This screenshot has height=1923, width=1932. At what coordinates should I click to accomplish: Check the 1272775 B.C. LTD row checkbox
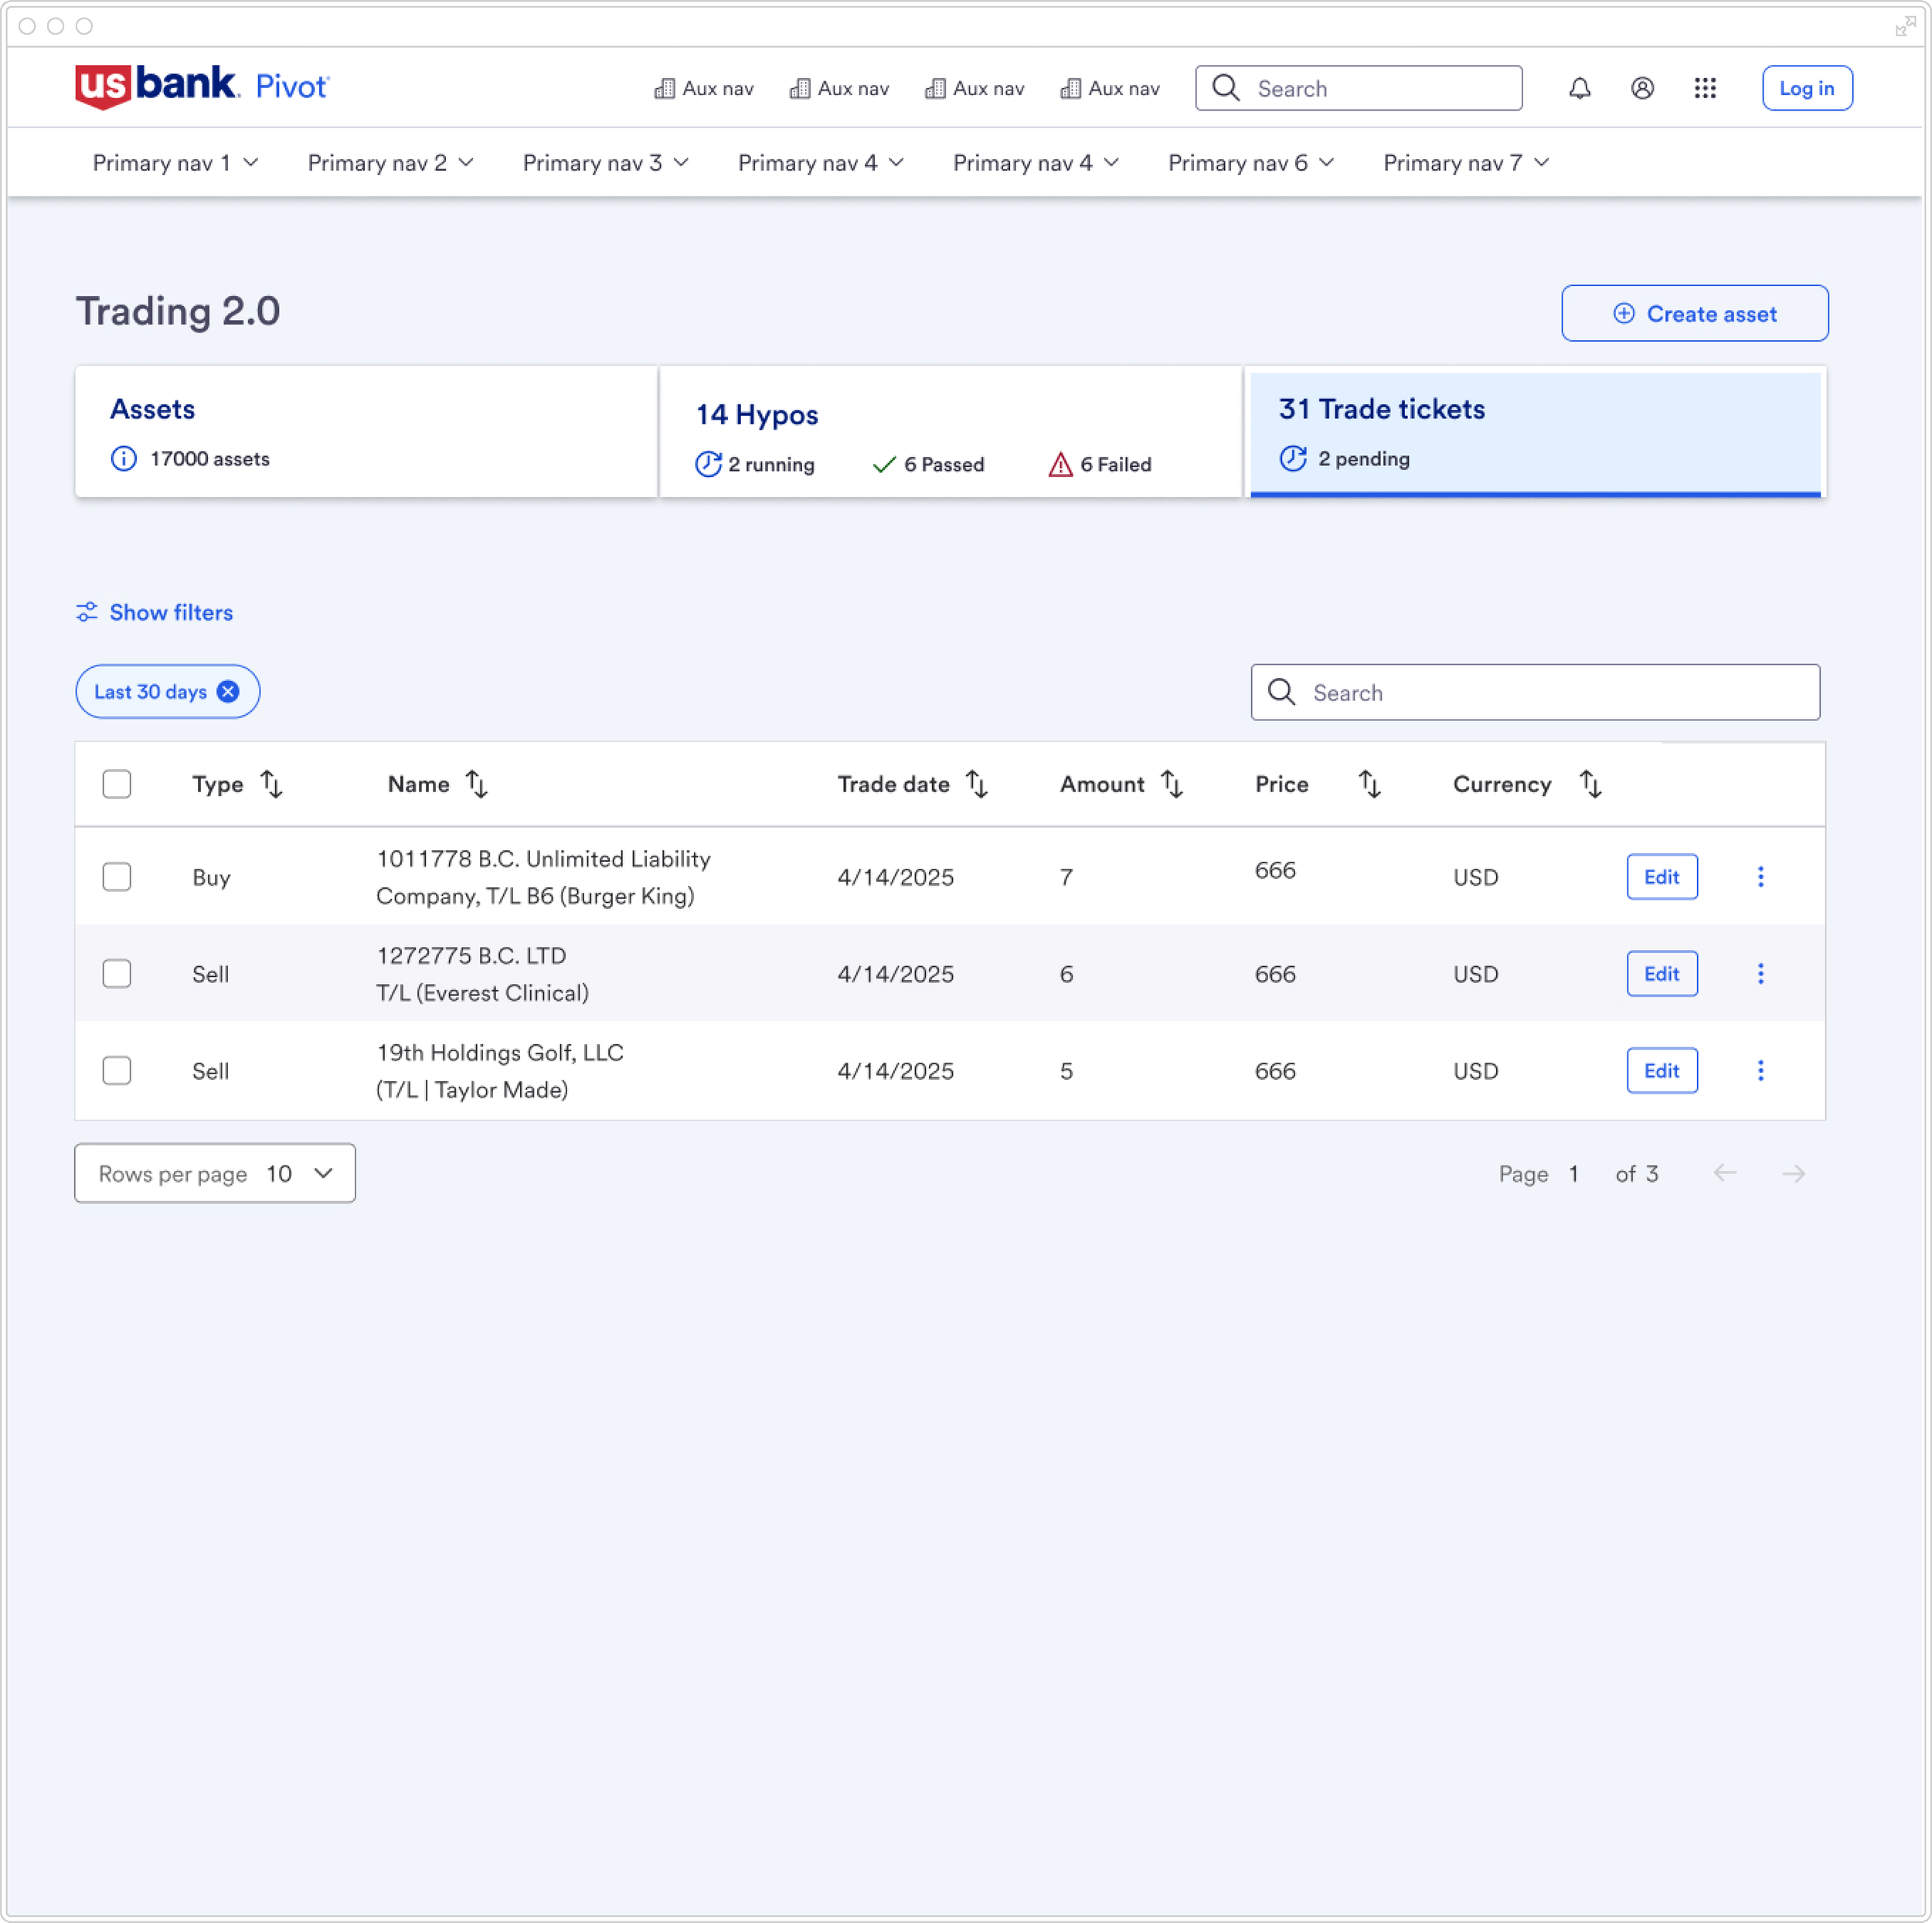coord(117,974)
